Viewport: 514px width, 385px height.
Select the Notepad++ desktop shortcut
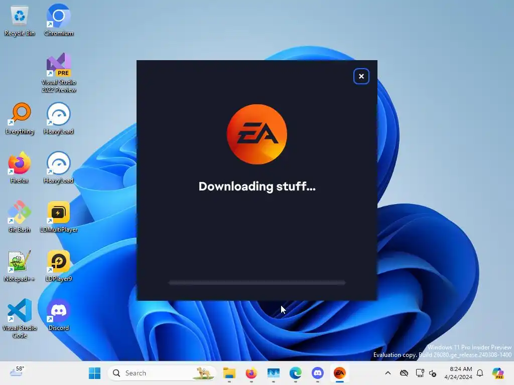click(20, 266)
